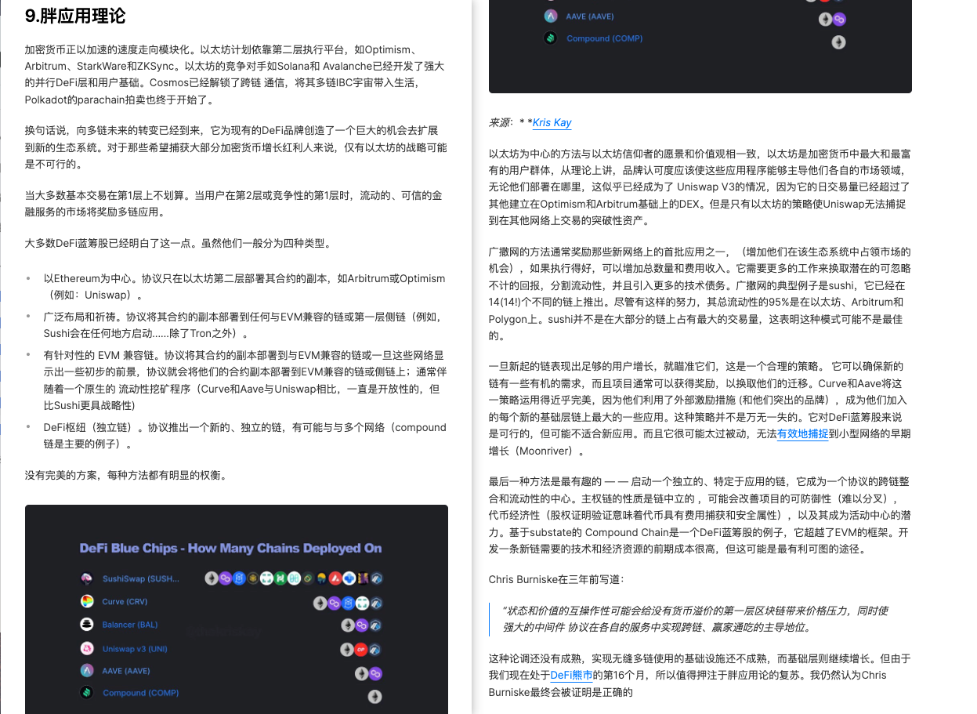Image resolution: width=977 pixels, height=714 pixels.
Task: Click the Compound logo under the DeFi Blue Chips title
Action: pyautogui.click(x=87, y=693)
